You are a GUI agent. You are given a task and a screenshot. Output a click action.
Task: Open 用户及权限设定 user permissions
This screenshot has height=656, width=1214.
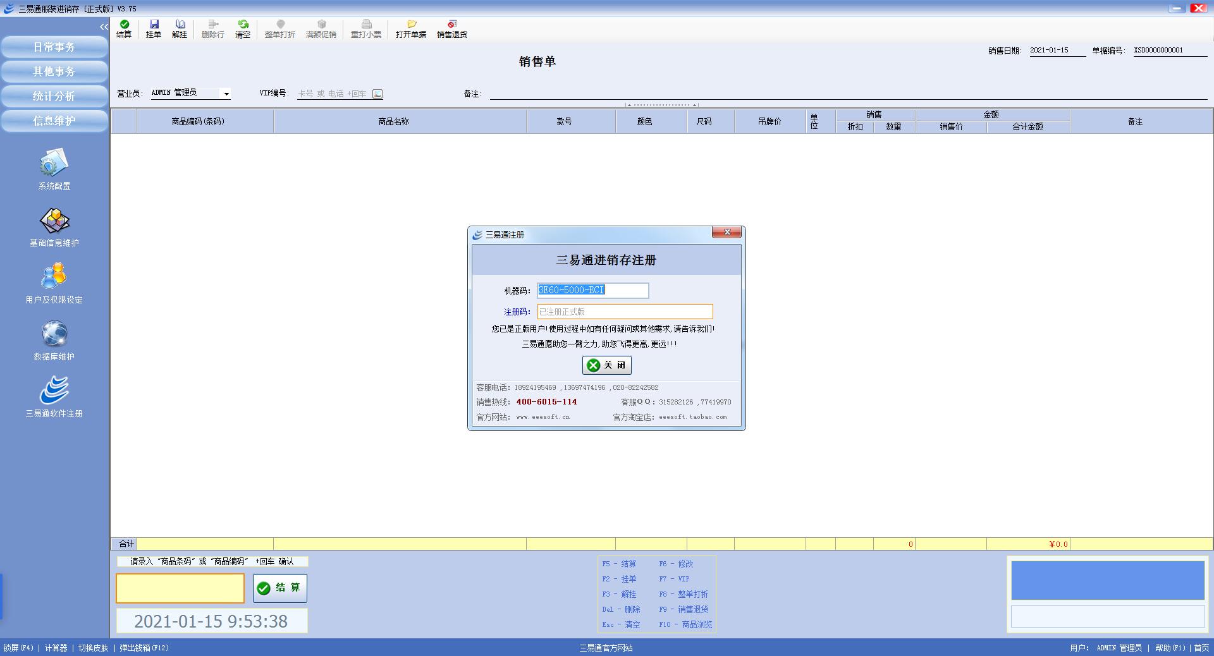coord(54,283)
